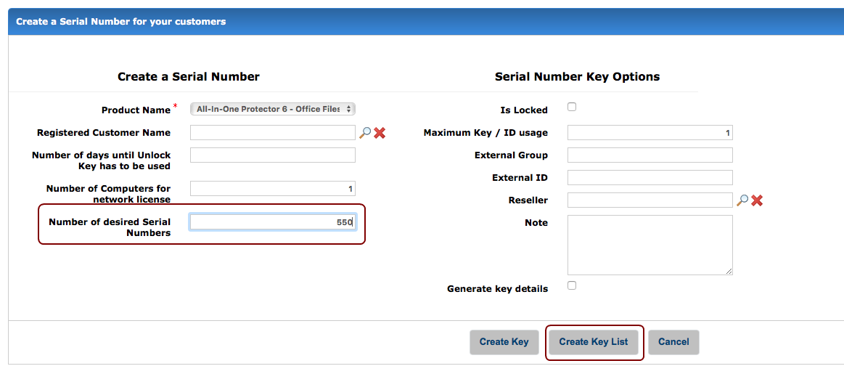The height and width of the screenshot is (366, 844).
Task: Click the External ID text field
Action: tap(650, 178)
